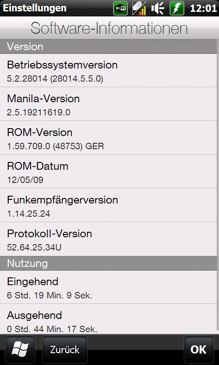Select the Ausgehend usage entry

pyautogui.click(x=108, y=319)
